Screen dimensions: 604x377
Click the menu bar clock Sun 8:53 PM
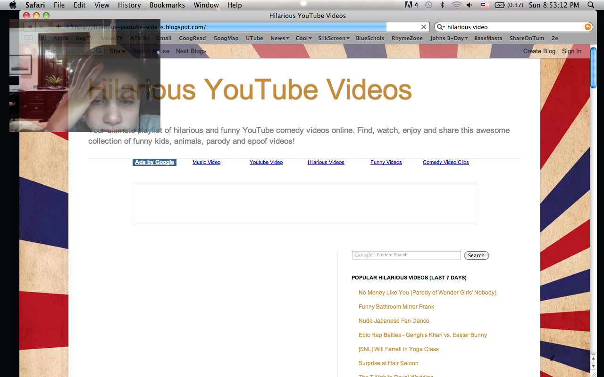pos(554,5)
